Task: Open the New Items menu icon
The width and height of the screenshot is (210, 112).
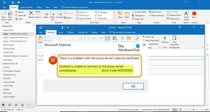Action: pyautogui.click(x=10, y=13)
